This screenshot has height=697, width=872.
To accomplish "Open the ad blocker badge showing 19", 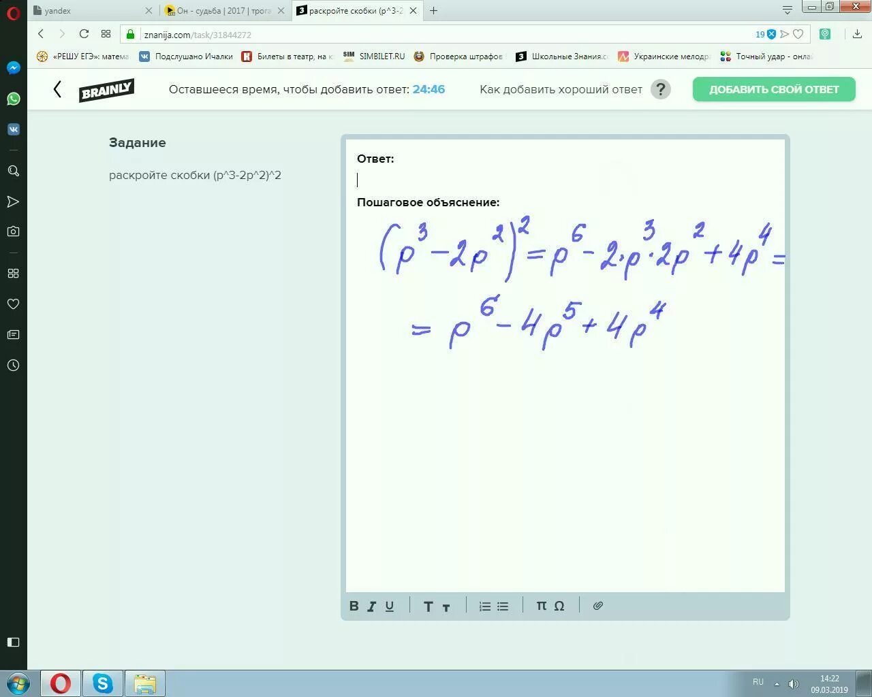I will (x=766, y=34).
